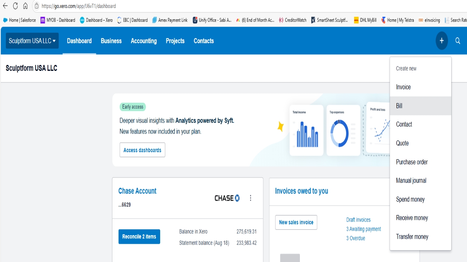
Task: Click the Profit and loss chart thumbnail
Action: click(378, 128)
